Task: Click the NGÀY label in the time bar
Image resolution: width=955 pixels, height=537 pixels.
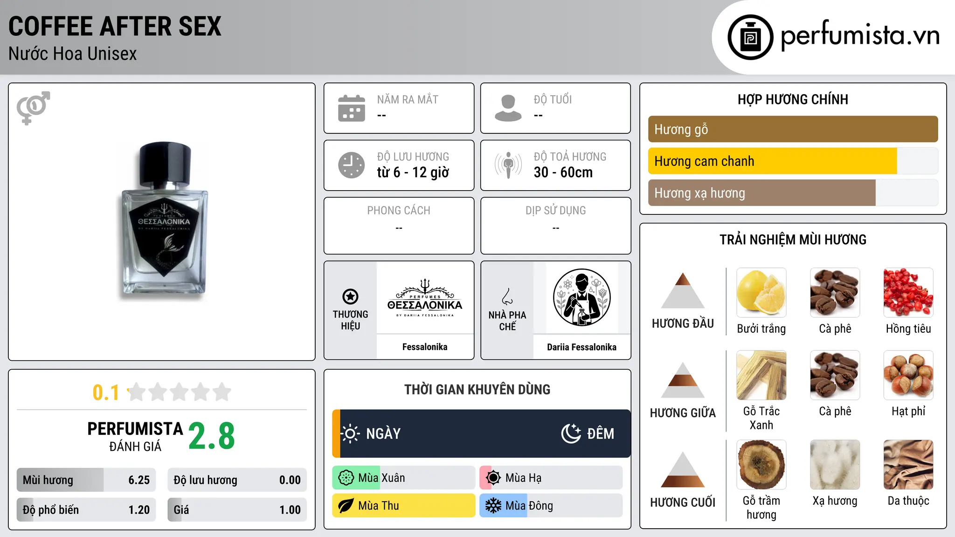Action: click(383, 434)
